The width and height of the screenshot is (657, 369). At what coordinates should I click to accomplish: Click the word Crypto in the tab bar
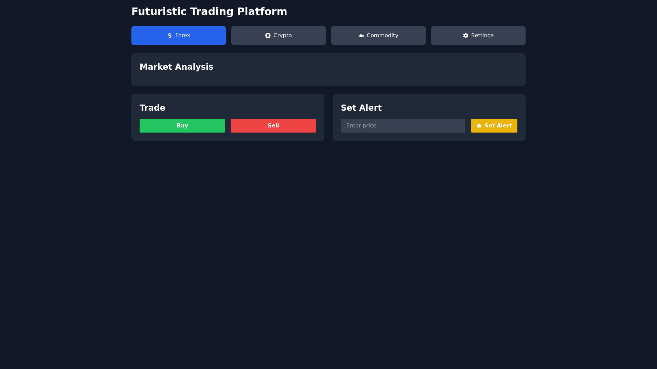tap(283, 36)
